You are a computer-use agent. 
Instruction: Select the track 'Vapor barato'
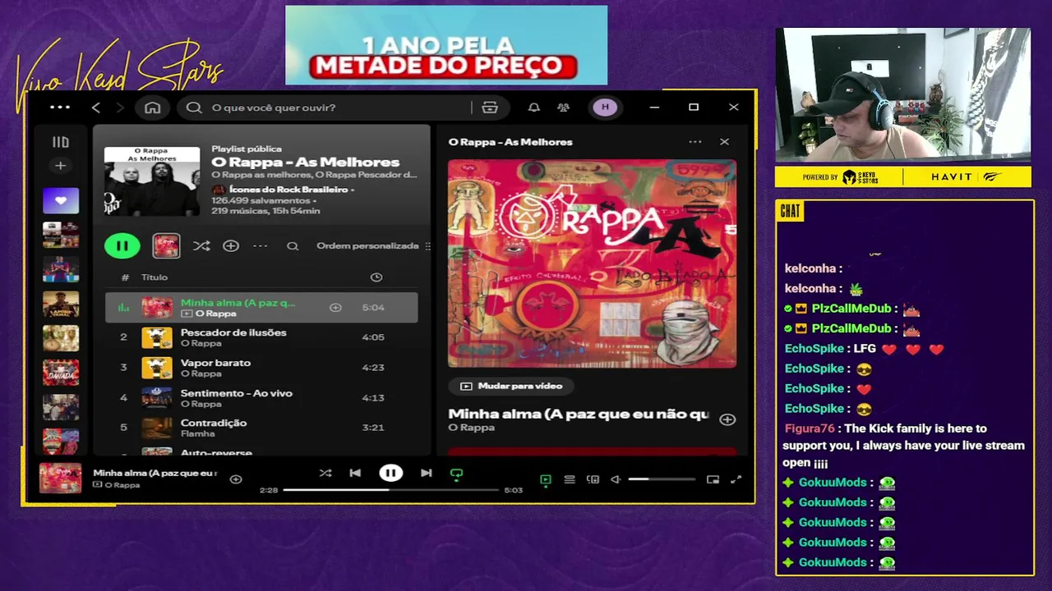(x=261, y=367)
